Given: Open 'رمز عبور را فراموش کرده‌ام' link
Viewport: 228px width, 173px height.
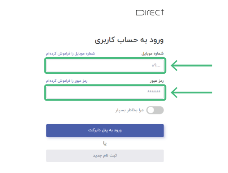Looking at the screenshot, I should 67,80.
